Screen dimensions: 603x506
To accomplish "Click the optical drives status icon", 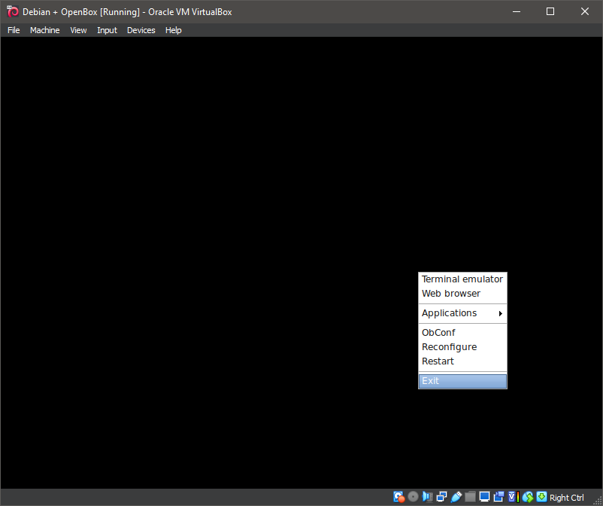I will click(x=412, y=497).
